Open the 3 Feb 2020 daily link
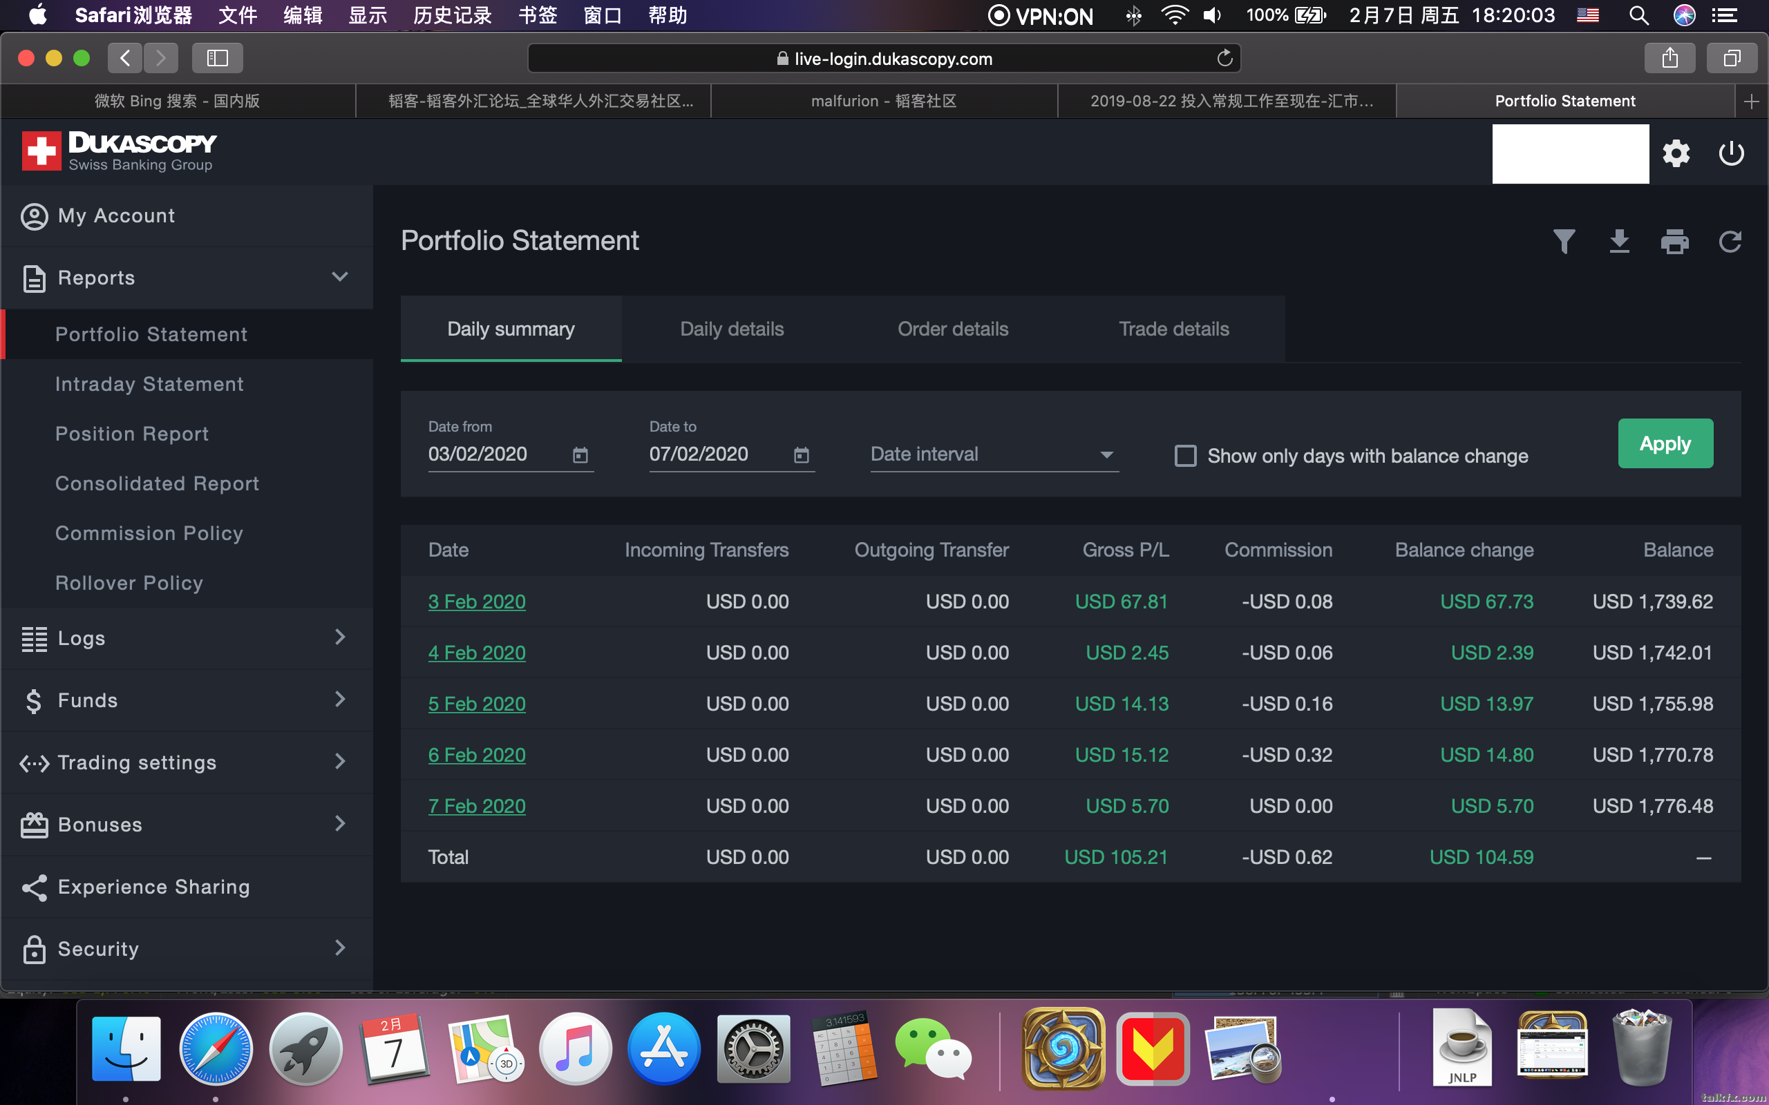This screenshot has width=1769, height=1105. pyautogui.click(x=477, y=602)
